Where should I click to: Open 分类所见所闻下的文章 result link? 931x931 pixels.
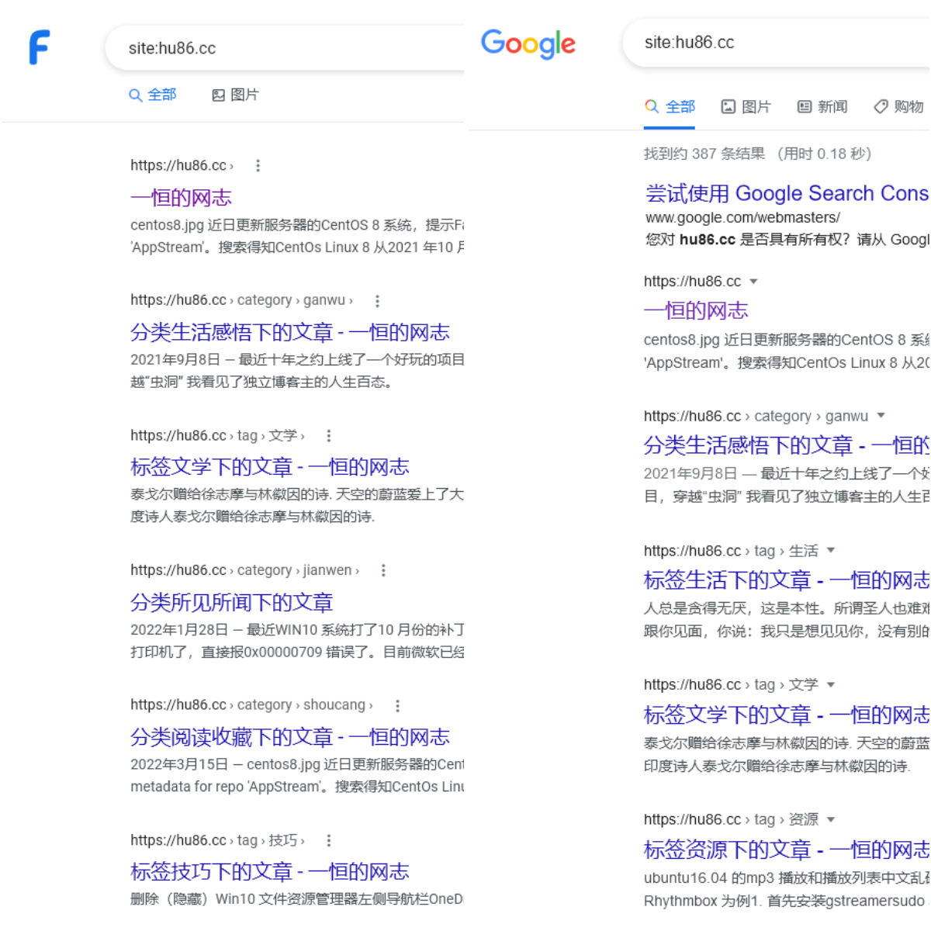point(232,602)
